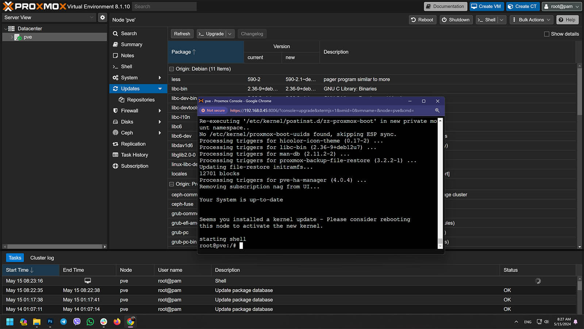Screen dimensions: 584x329
Task: Click the Refresh button above the package list
Action: pyautogui.click(x=182, y=34)
